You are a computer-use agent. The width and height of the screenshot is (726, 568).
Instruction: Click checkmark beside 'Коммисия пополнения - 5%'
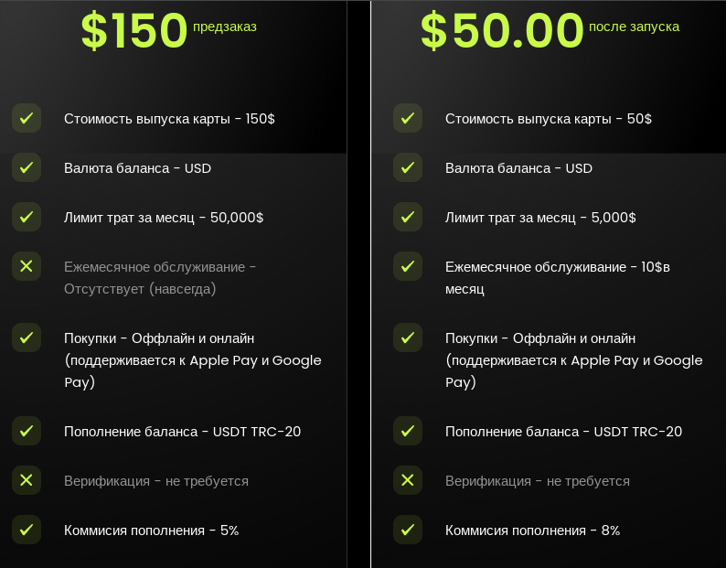click(27, 530)
